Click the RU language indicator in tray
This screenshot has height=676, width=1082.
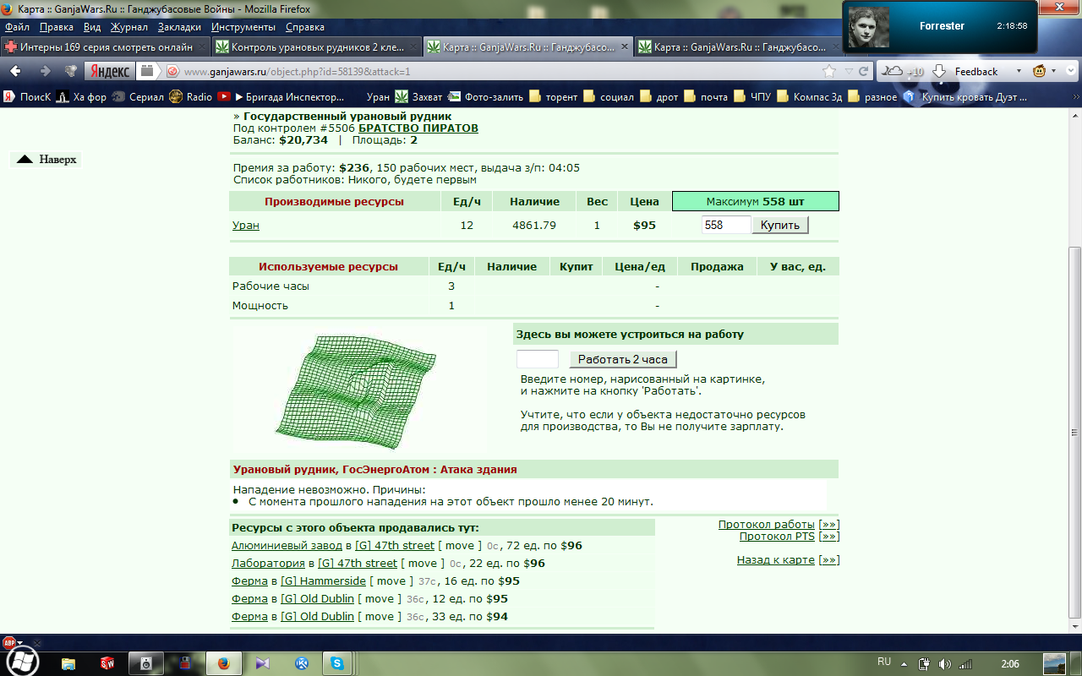(884, 662)
